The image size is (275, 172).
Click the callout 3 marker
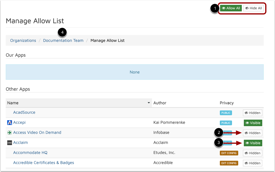point(218,143)
